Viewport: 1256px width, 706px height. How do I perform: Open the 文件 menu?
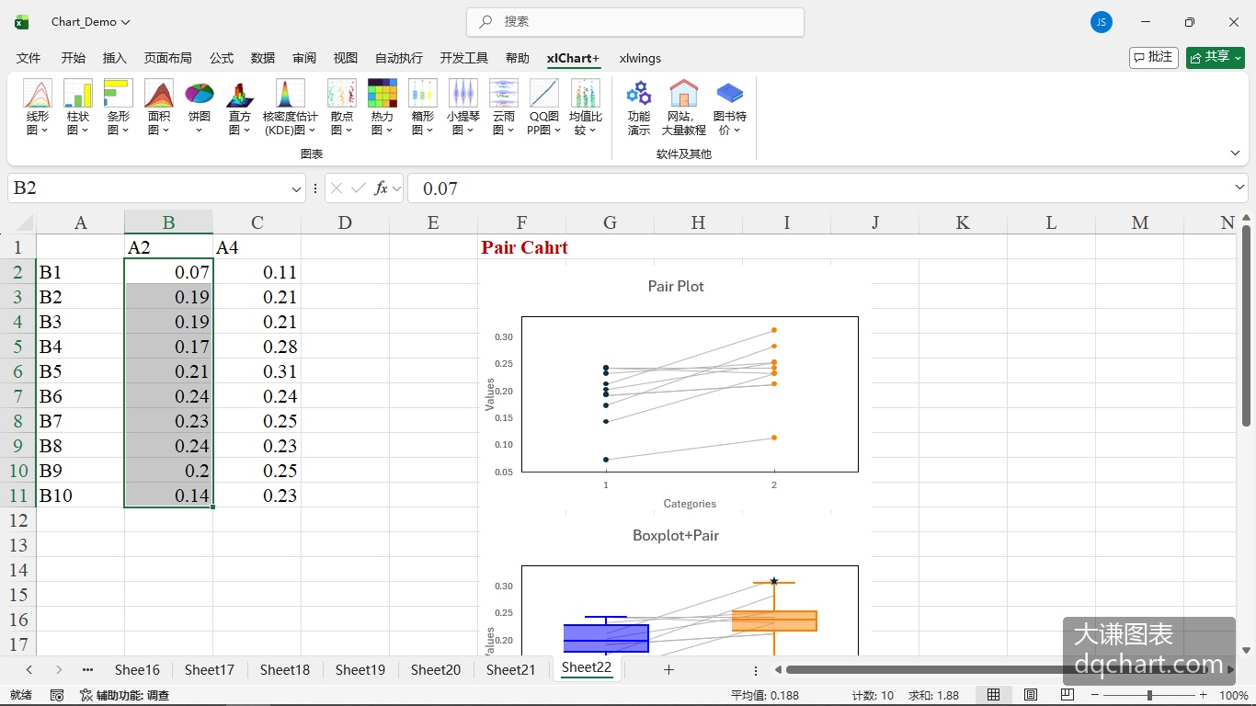point(29,58)
